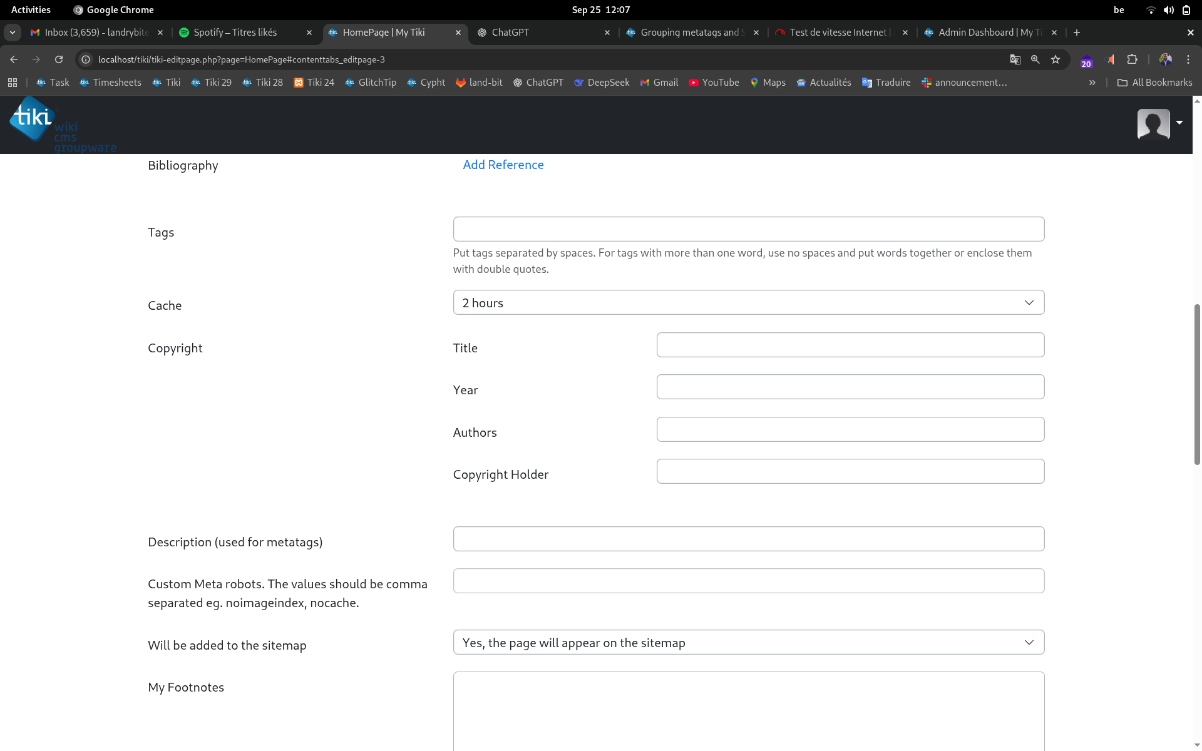Open the Extensions puzzle icon
The height and width of the screenshot is (751, 1202).
pos(1132,59)
